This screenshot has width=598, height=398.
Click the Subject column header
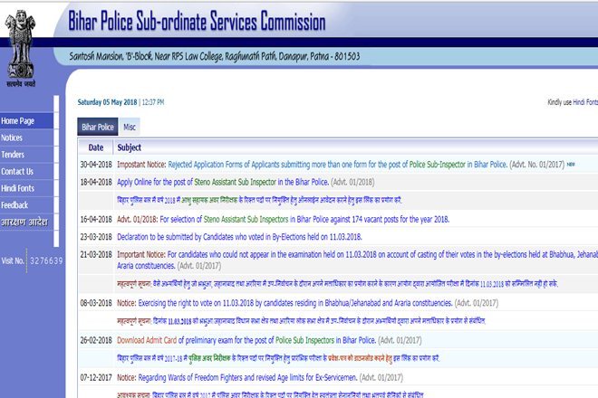pos(130,147)
